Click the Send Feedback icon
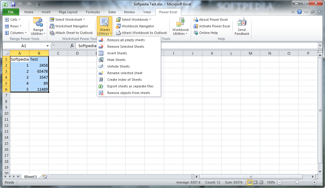This screenshot has width=325, height=188. tap(242, 23)
